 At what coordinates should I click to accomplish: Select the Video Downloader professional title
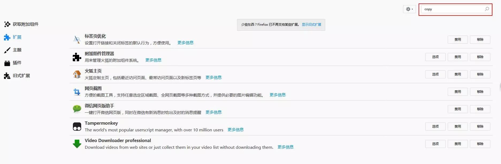(118, 140)
